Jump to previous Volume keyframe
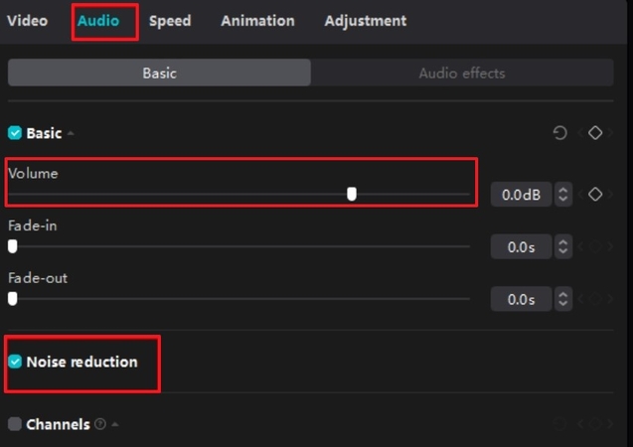The height and width of the screenshot is (447, 633). click(x=581, y=194)
